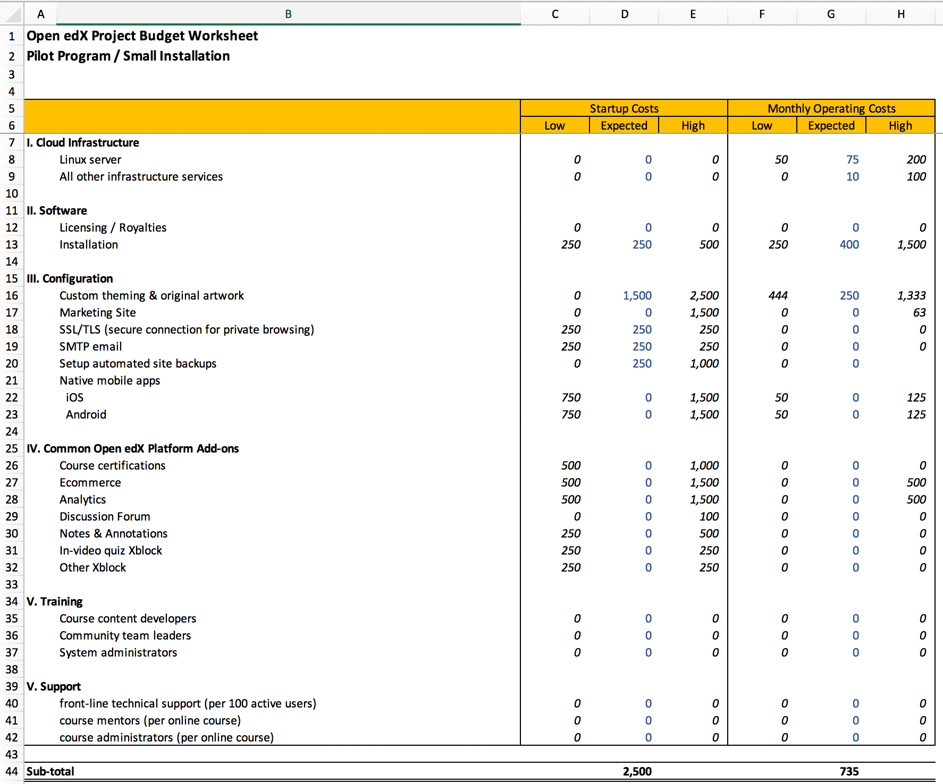Select 'Community team leaders' cell
This screenshot has height=784, width=943.
[x=125, y=635]
